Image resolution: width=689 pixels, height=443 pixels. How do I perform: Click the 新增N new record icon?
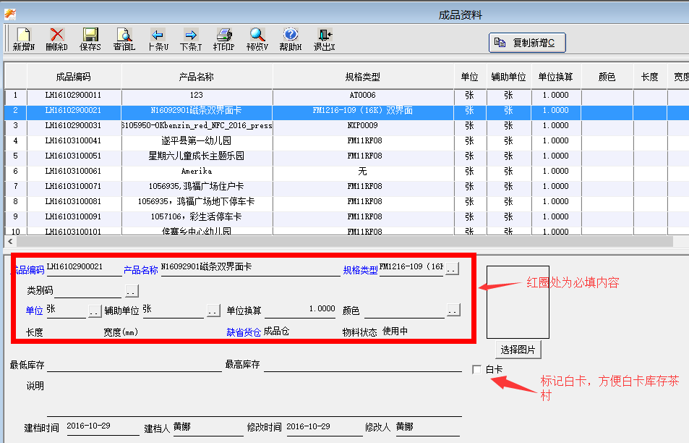23,39
